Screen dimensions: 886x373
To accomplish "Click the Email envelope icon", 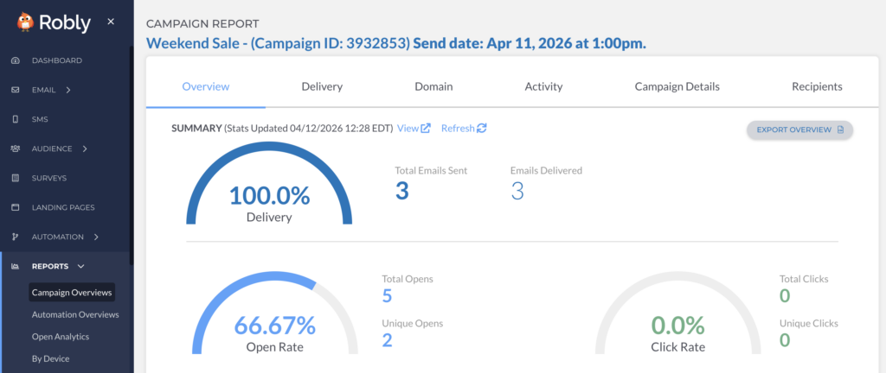I will pyautogui.click(x=16, y=90).
